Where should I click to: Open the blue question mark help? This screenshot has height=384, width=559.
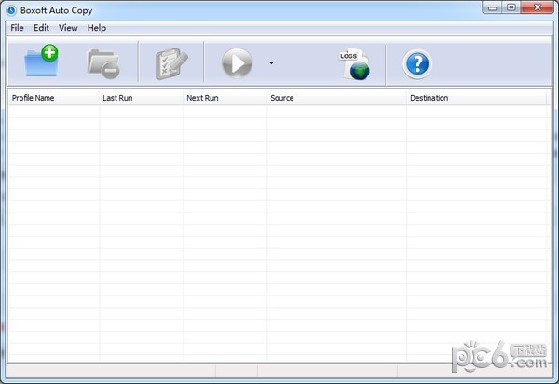(417, 64)
